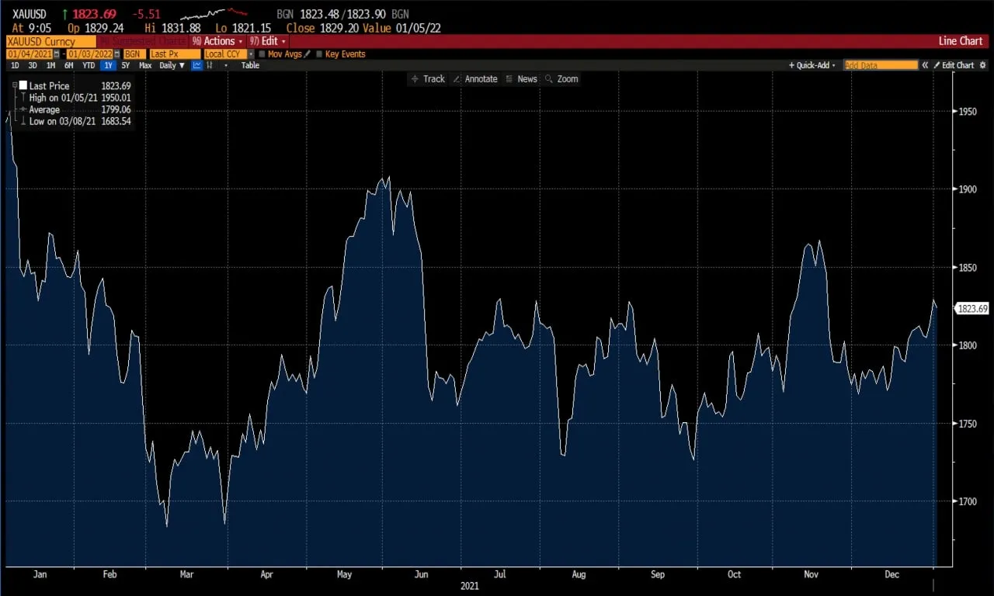Select the line chart type icon
The image size is (994, 596).
click(196, 65)
